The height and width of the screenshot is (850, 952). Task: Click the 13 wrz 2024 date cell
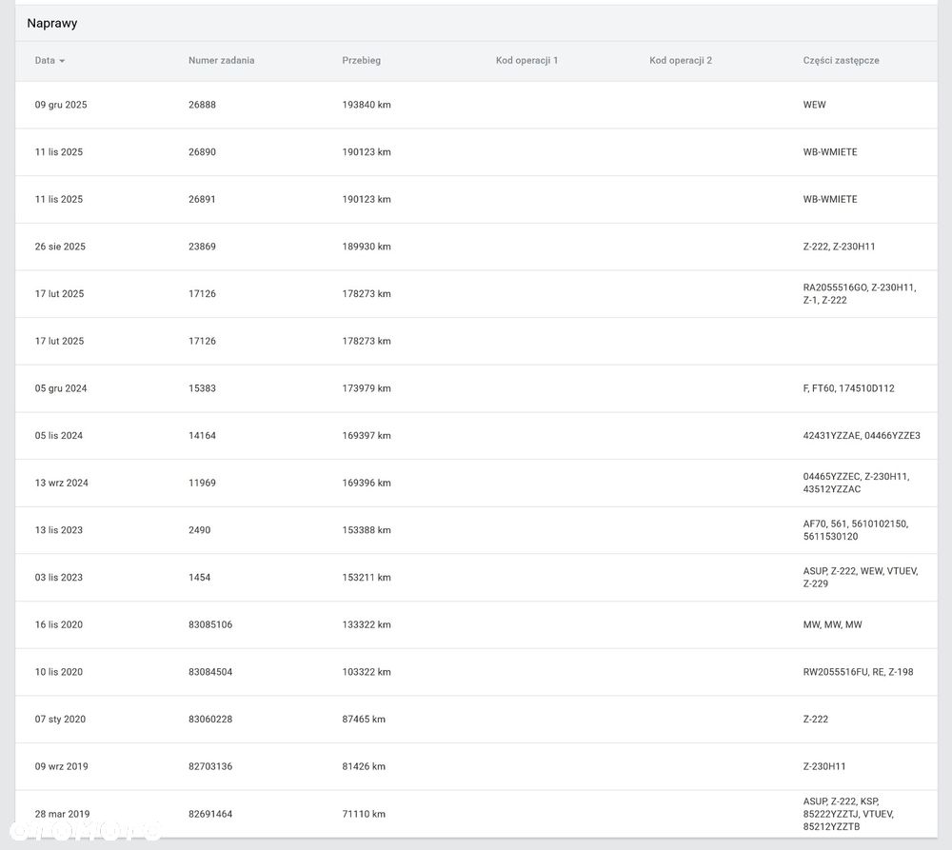pos(61,483)
